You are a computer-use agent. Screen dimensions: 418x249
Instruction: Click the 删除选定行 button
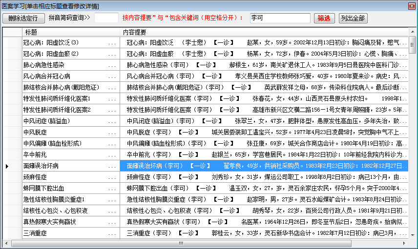pyautogui.click(x=23, y=18)
